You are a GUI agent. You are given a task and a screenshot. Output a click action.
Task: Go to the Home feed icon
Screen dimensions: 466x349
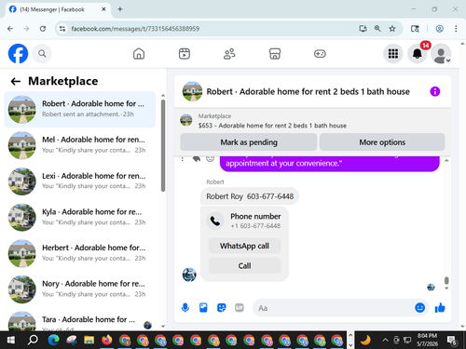point(139,54)
